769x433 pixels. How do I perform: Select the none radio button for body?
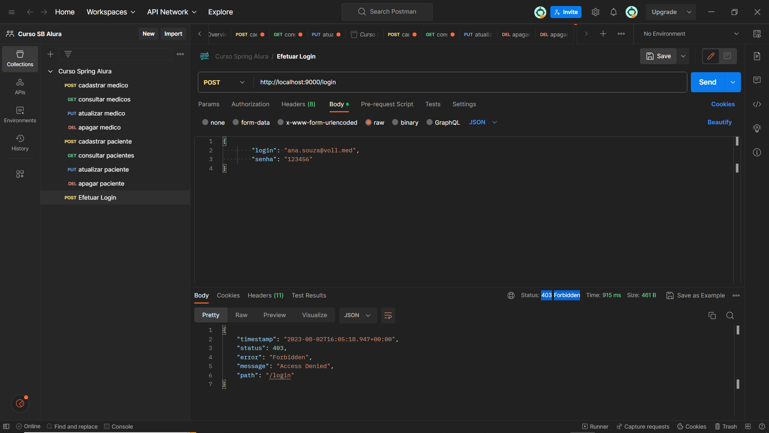[205, 122]
